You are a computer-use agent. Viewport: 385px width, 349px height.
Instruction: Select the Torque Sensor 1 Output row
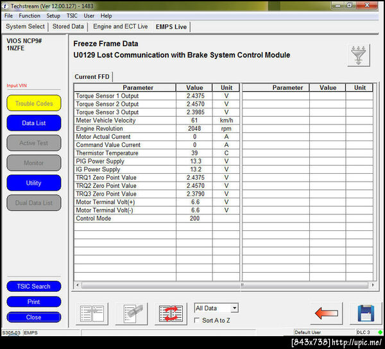click(x=157, y=96)
